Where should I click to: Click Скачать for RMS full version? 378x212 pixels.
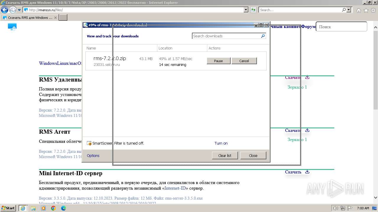click(x=293, y=77)
